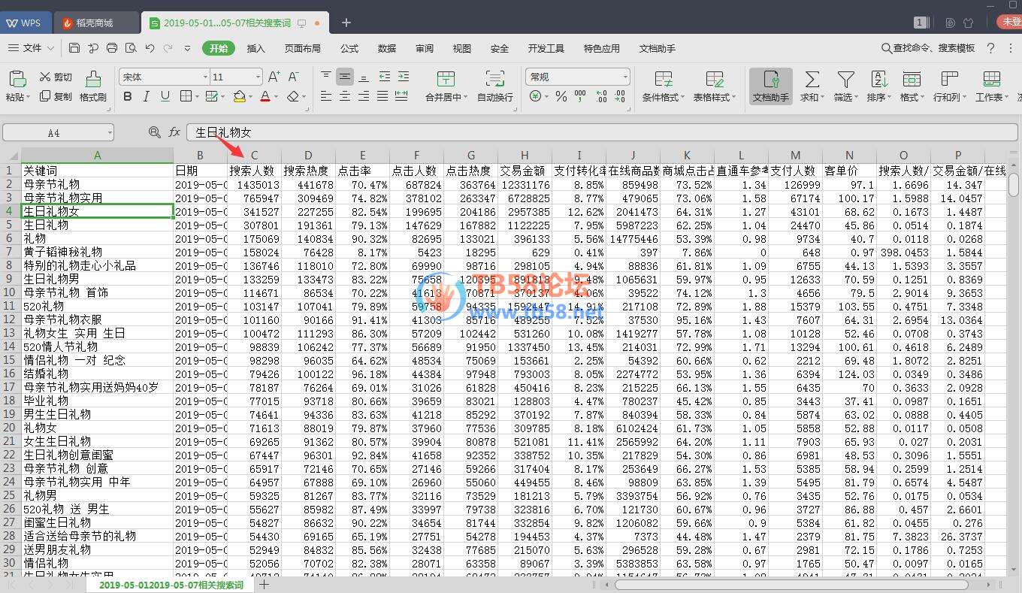Click the Format Painter (格式刷) icon
The width and height of the screenshot is (1022, 593).
pyautogui.click(x=92, y=79)
